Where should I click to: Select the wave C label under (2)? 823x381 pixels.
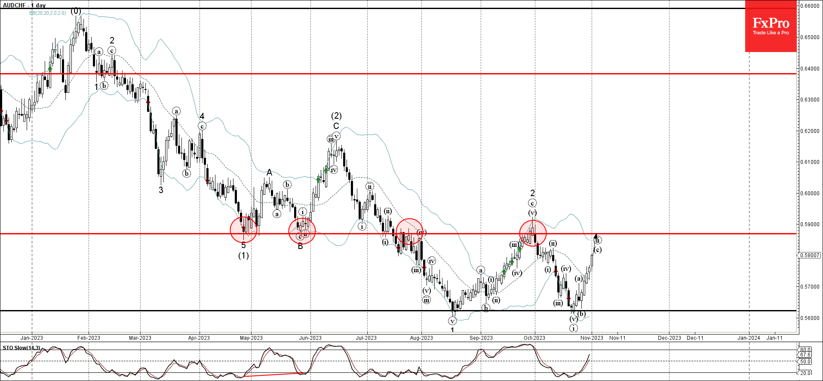336,126
